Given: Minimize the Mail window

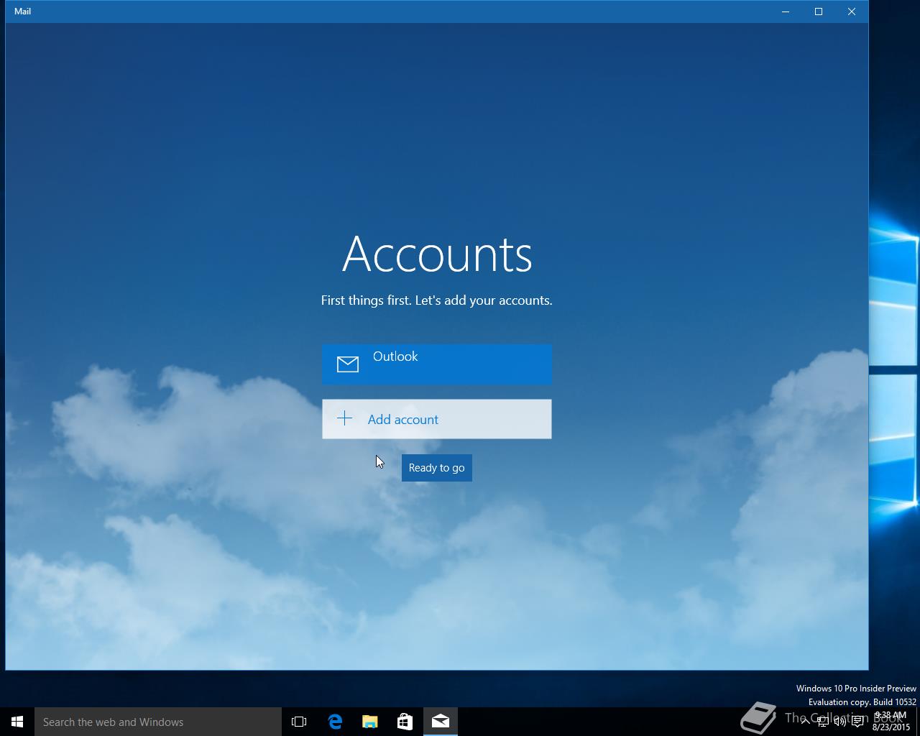Looking at the screenshot, I should [x=786, y=11].
